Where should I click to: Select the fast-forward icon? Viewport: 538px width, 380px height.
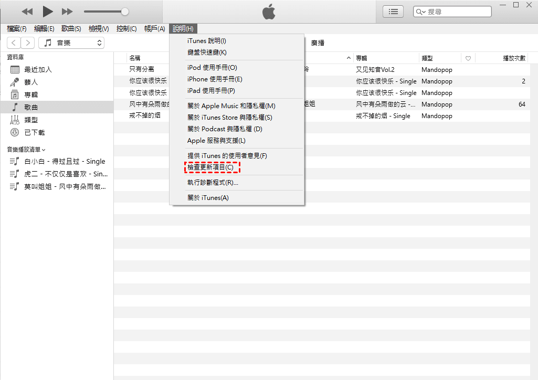coord(67,11)
